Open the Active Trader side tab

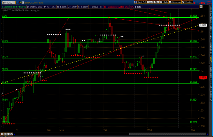(211, 33)
